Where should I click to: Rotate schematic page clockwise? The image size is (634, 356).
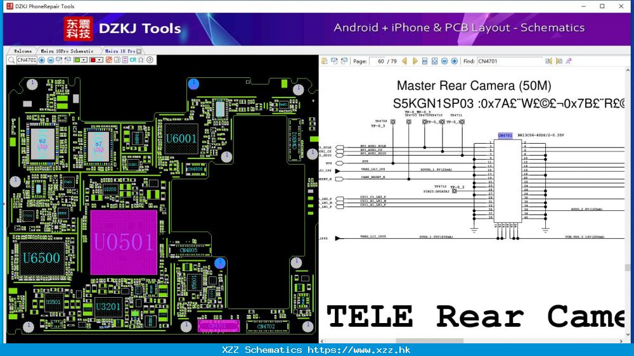pos(334,61)
